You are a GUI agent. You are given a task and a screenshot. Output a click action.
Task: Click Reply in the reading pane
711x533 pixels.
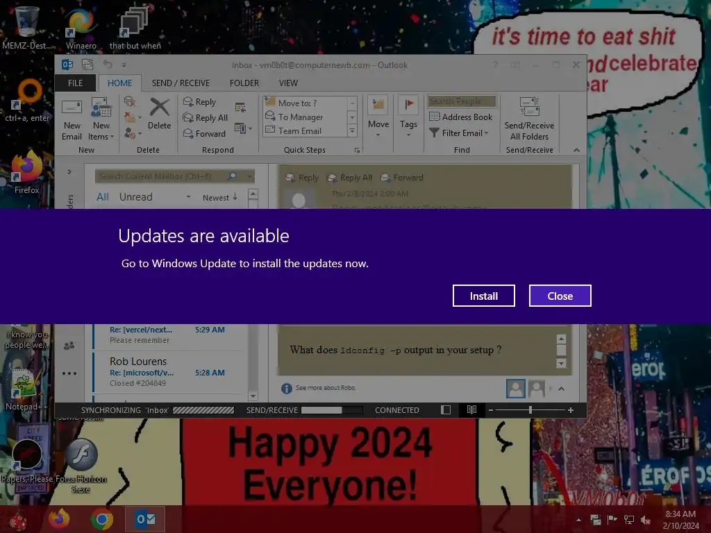(302, 178)
